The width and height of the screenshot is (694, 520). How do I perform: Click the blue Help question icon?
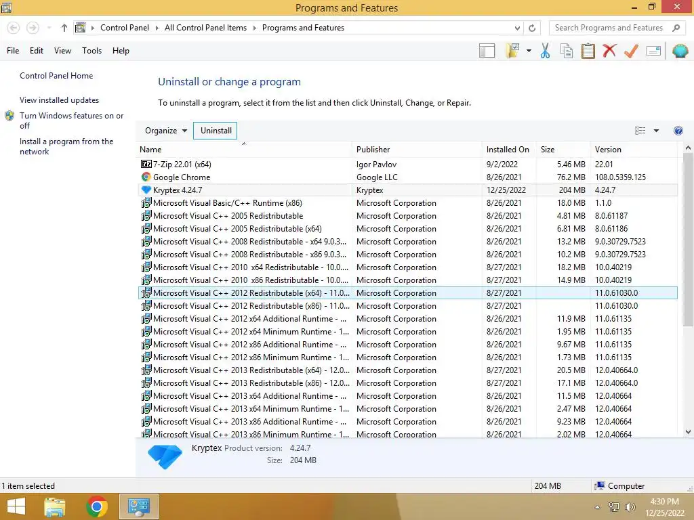tap(678, 131)
